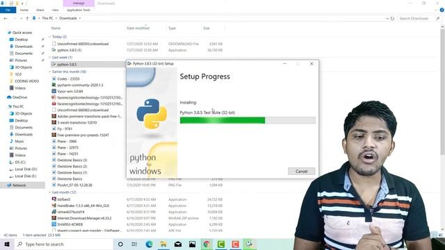Image resolution: width=445 pixels, height=250 pixels.
Task: Open the Home ribbon tab
Action: point(24,10)
